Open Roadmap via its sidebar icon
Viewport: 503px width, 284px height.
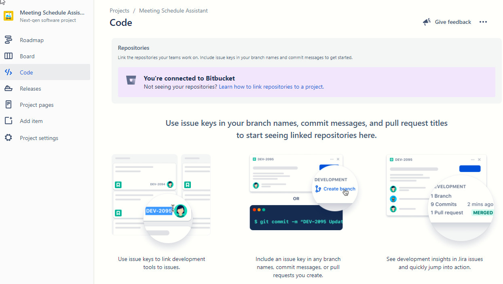(x=8, y=40)
